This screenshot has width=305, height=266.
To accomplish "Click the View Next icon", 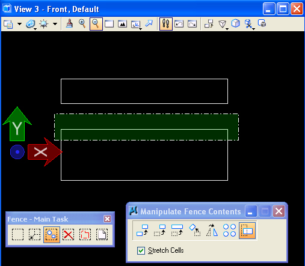I will (x=192, y=24).
